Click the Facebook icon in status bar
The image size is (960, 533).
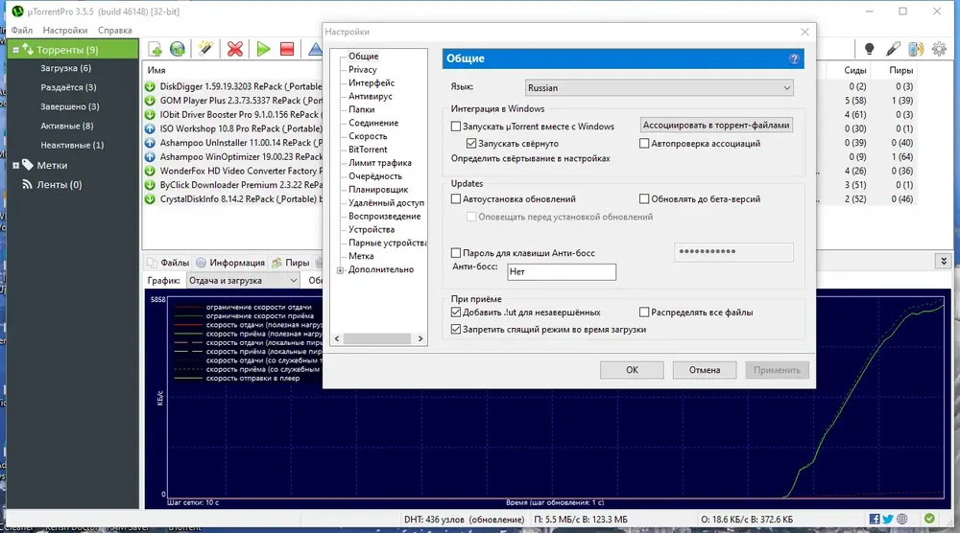pos(875,519)
